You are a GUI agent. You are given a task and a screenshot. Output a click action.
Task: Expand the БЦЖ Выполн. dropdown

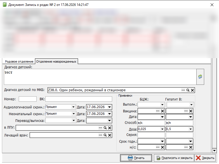coord(162,105)
